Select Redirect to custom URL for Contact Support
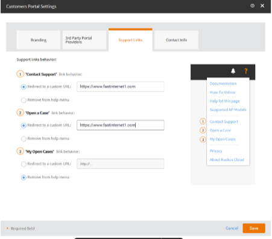The width and height of the screenshot is (272, 239). point(24,87)
